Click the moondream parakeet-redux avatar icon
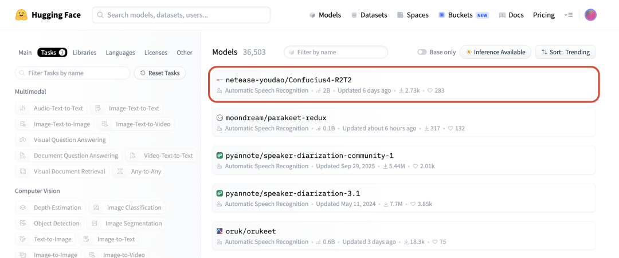 (220, 118)
